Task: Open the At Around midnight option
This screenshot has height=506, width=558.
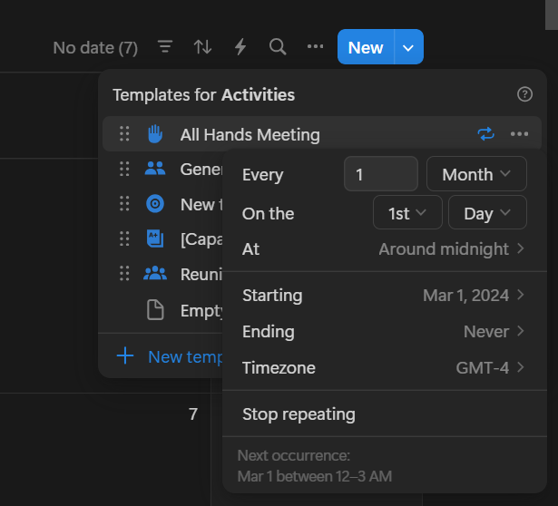Action: 385,248
